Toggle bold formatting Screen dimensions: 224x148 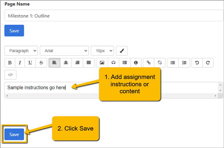pos(10,63)
